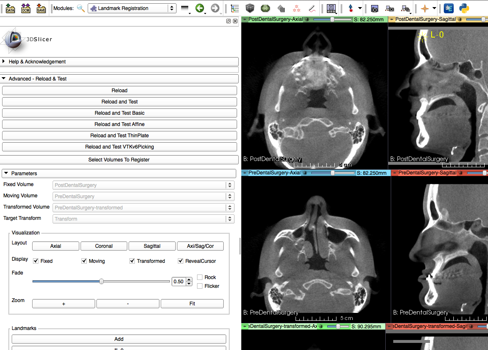
Task: Uncheck the Fixed display checkbox
Action: pyautogui.click(x=36, y=261)
